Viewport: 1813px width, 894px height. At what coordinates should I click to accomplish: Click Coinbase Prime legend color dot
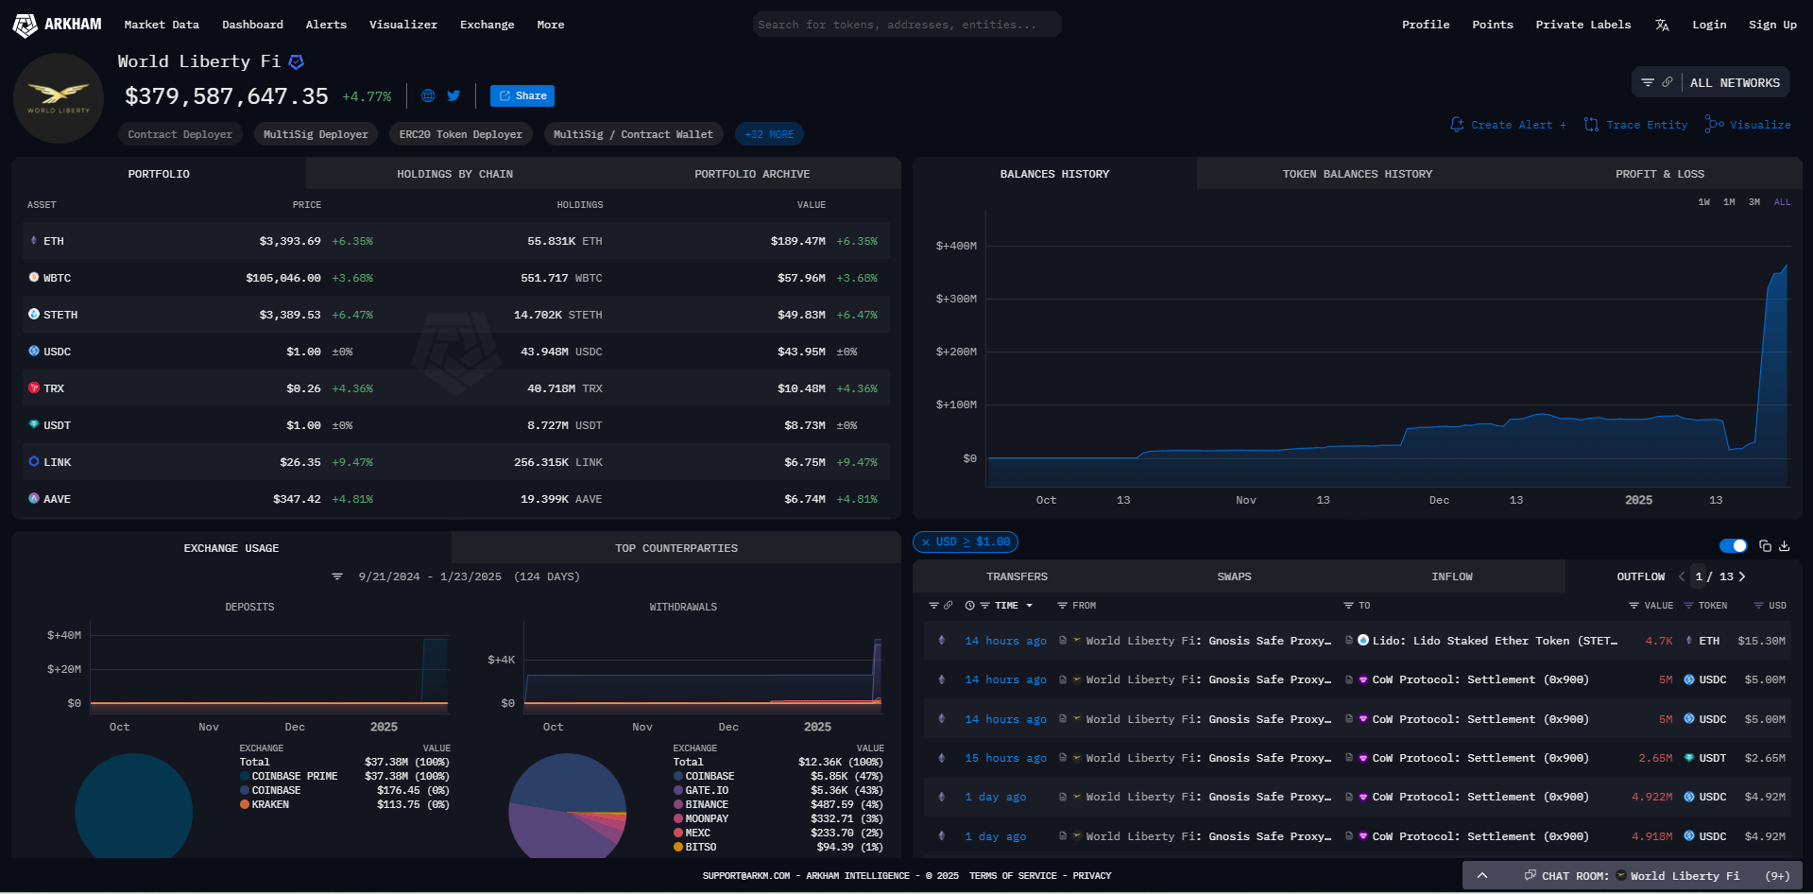coord(245,776)
